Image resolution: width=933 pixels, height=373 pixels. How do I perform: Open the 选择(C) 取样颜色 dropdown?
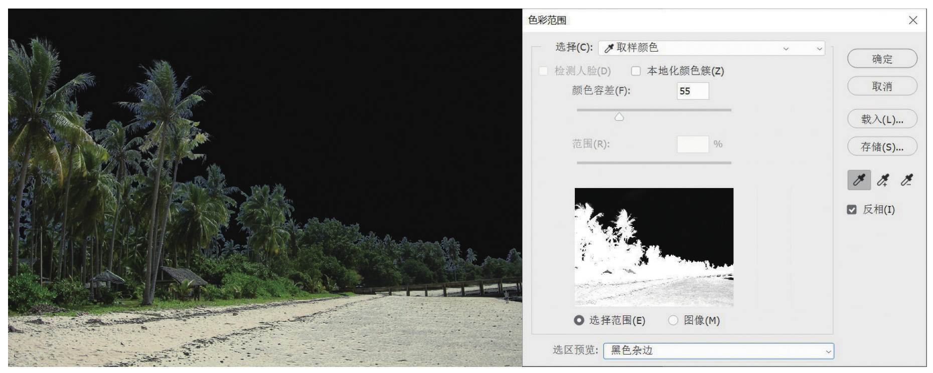point(711,48)
